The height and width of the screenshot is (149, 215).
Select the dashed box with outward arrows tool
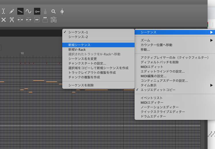(29, 20)
